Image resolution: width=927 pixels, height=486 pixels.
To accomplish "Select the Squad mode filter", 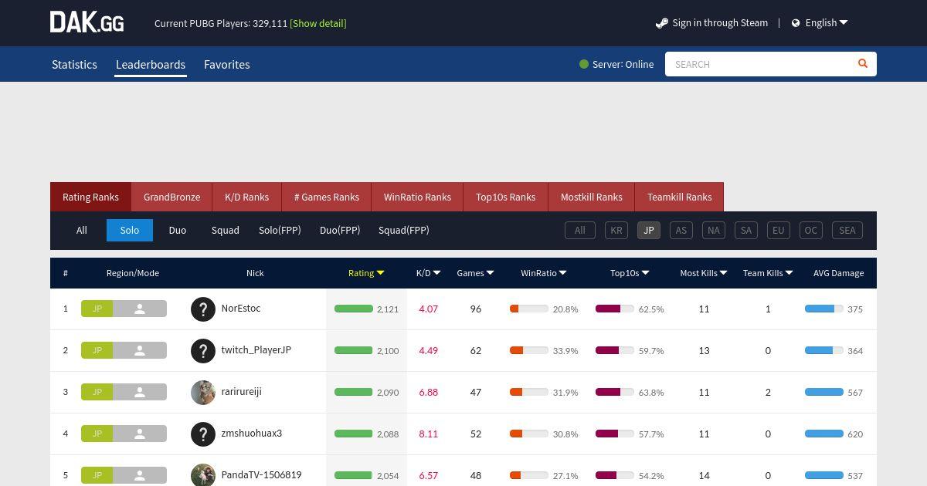I will click(x=226, y=230).
